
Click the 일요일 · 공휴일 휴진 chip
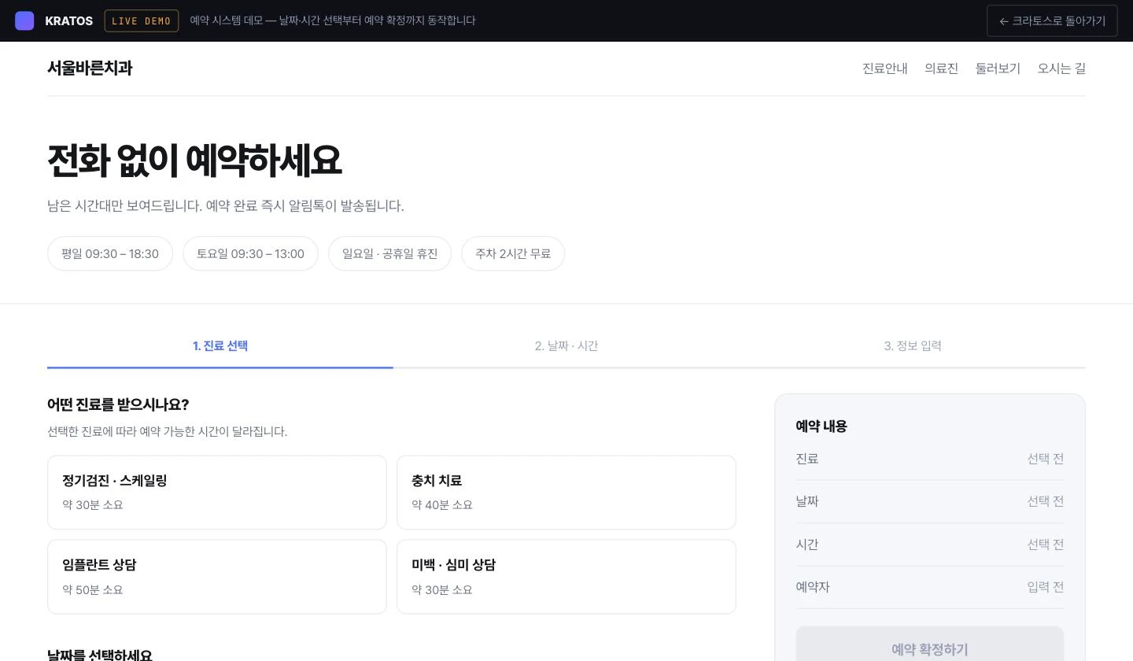[x=389, y=253]
